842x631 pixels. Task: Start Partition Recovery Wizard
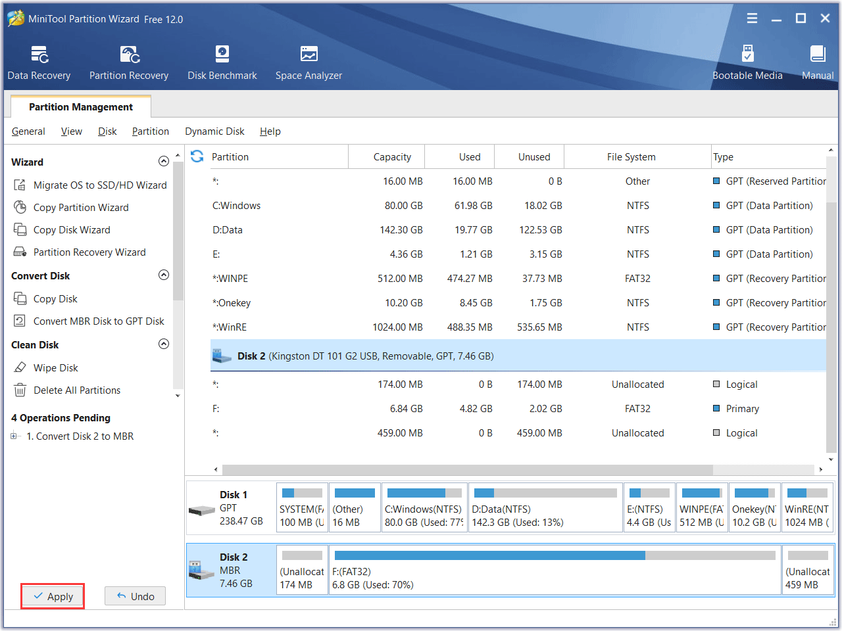80,252
